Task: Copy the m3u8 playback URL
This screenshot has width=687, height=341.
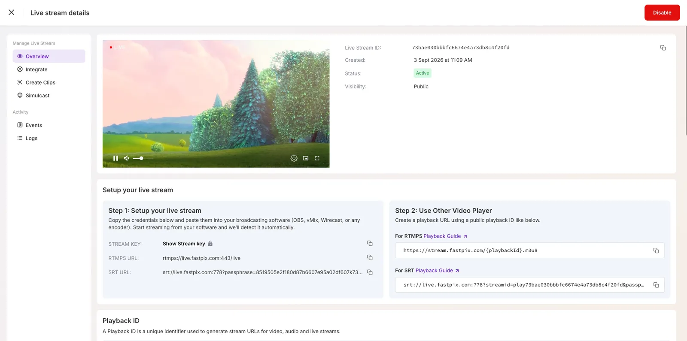Action: (x=656, y=250)
